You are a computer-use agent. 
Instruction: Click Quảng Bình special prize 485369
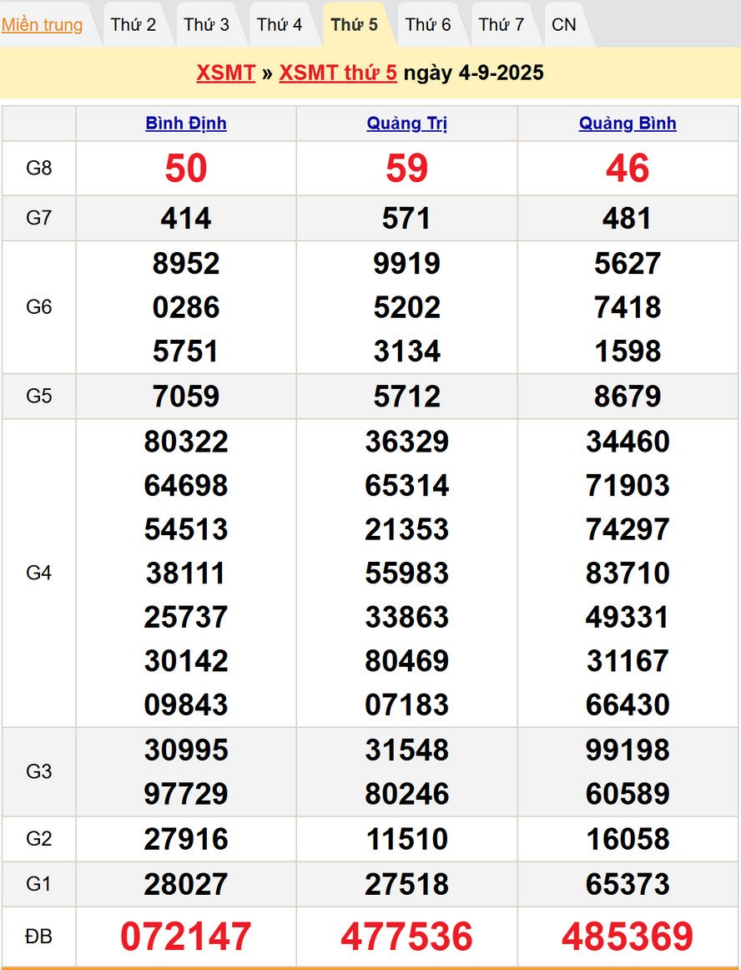tap(628, 937)
